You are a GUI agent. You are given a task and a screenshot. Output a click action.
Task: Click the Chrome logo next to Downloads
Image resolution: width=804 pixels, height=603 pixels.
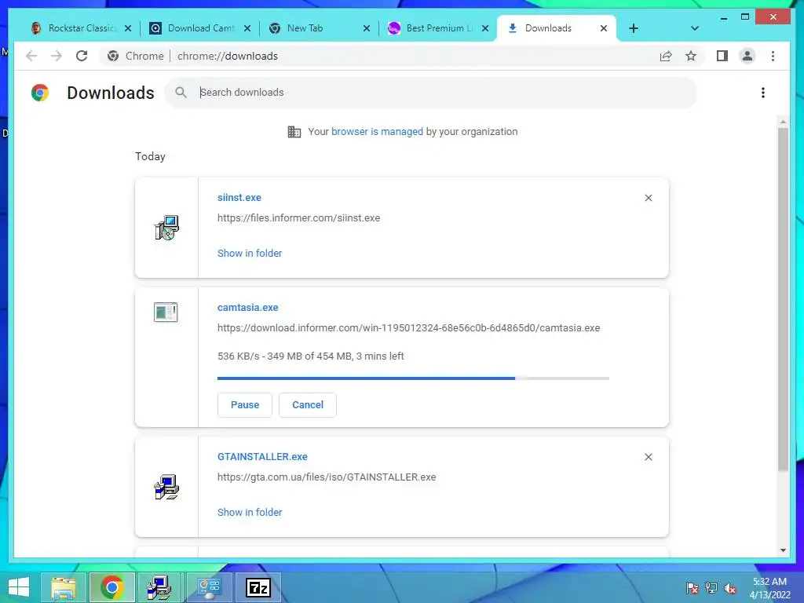(x=40, y=93)
